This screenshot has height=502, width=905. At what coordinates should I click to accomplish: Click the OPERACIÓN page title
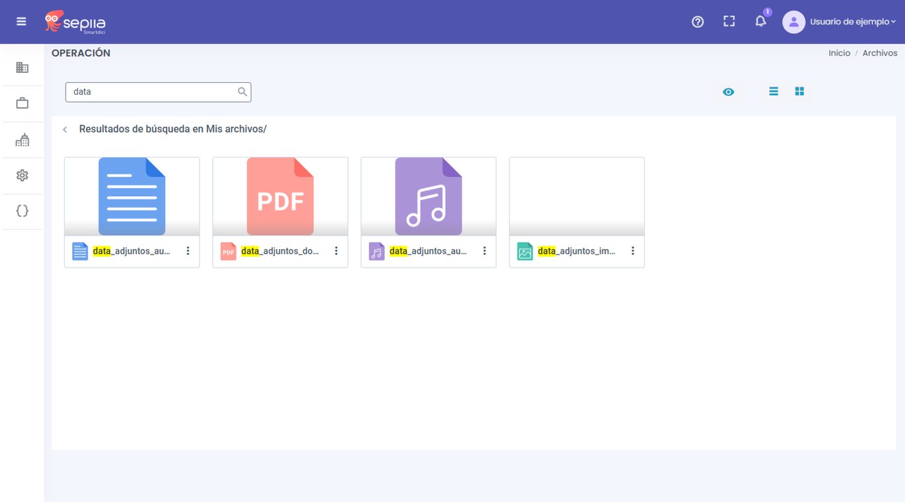tap(81, 53)
